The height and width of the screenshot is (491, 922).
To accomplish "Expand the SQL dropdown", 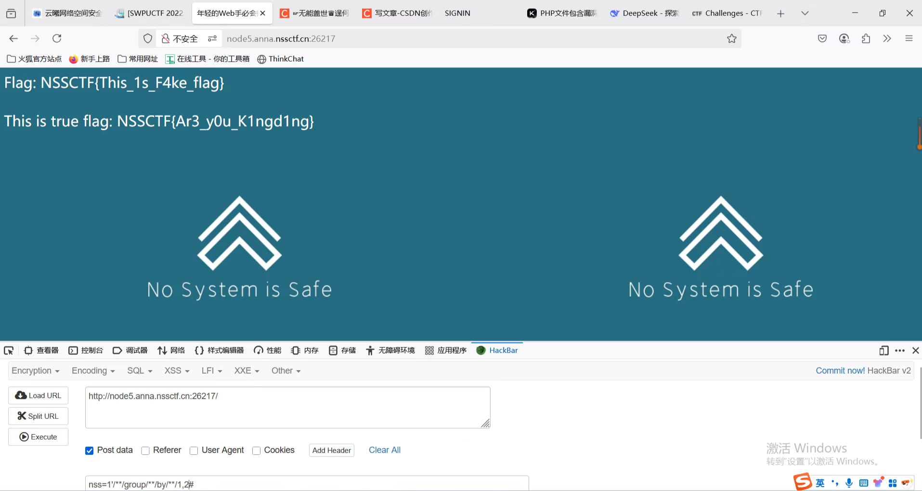I will [x=140, y=371].
